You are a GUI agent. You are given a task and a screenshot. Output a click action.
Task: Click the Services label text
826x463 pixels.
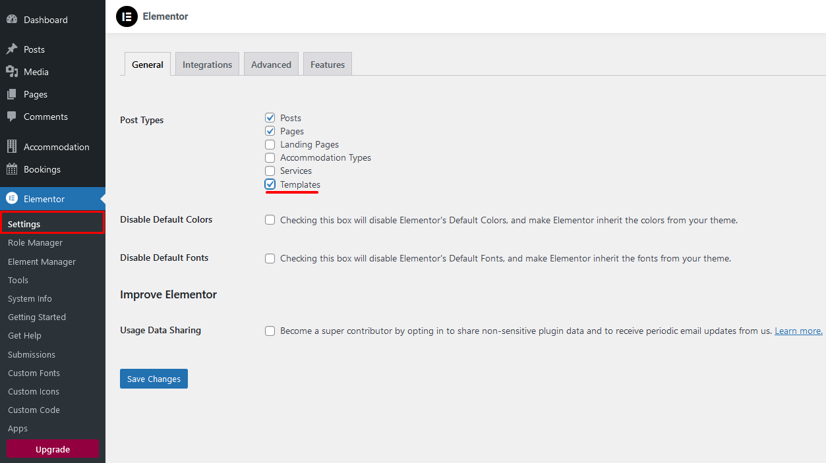tap(296, 171)
